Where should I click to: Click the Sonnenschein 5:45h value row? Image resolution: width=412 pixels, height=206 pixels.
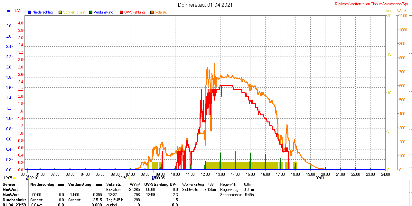[237, 195]
